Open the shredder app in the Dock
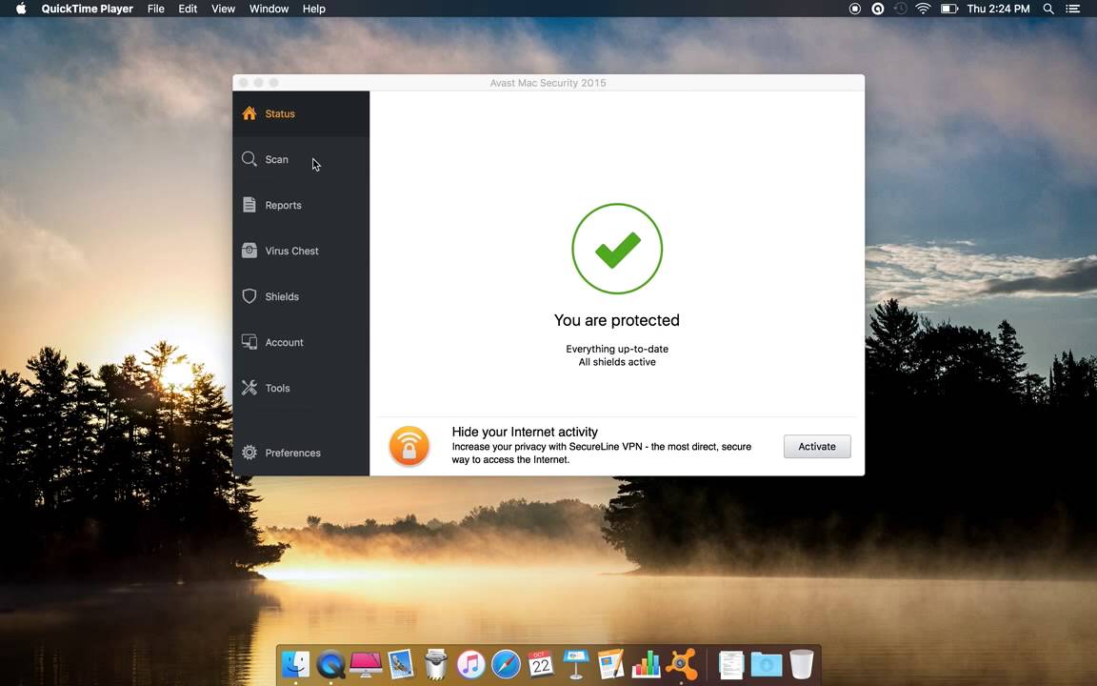 pos(436,664)
